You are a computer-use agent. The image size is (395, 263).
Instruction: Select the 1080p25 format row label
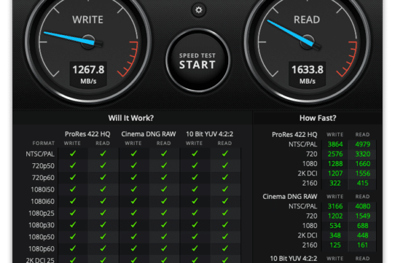click(42, 213)
